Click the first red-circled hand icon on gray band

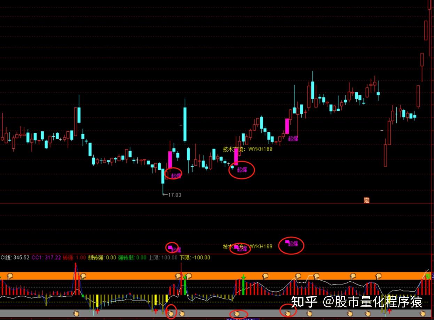coord(171,313)
